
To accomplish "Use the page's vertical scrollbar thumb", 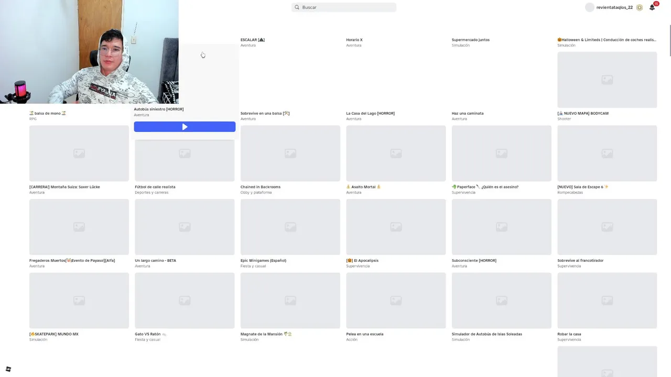I will (x=669, y=39).
